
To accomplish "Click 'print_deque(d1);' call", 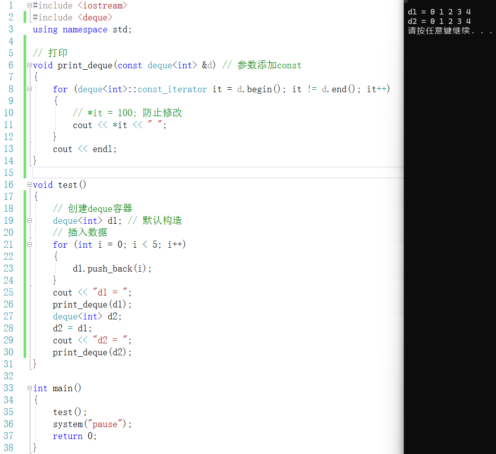I will point(92,304).
